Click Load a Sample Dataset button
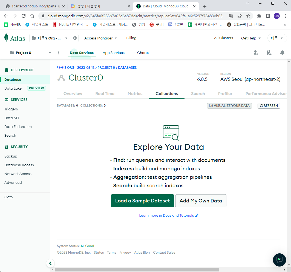 [x=142, y=201]
